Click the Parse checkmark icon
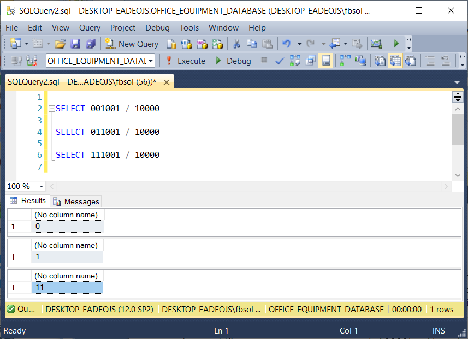This screenshot has height=339, width=468. 279,61
